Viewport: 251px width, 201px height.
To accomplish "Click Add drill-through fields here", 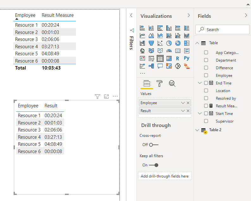I will click(x=165, y=176).
